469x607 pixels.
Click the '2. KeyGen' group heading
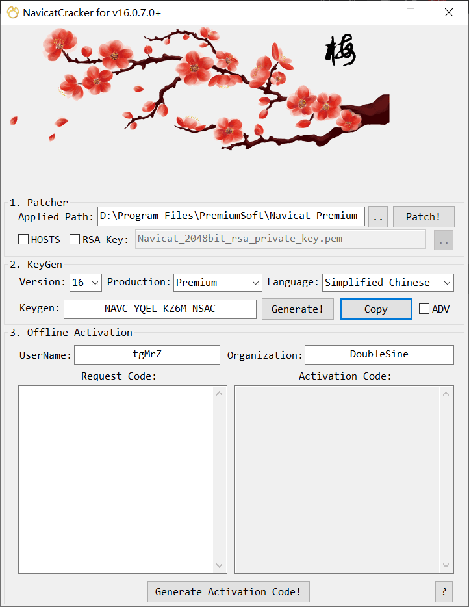point(36,265)
